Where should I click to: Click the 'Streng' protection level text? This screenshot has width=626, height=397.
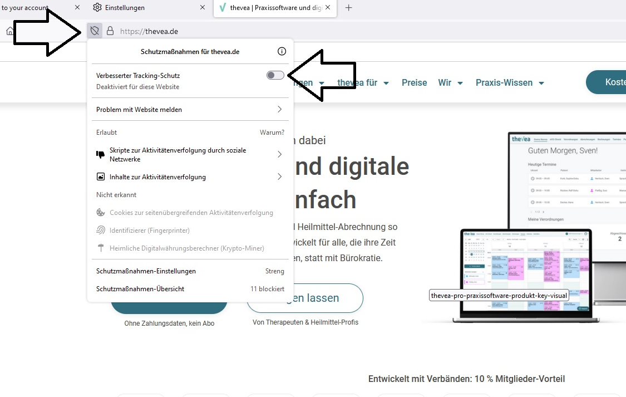click(x=275, y=271)
